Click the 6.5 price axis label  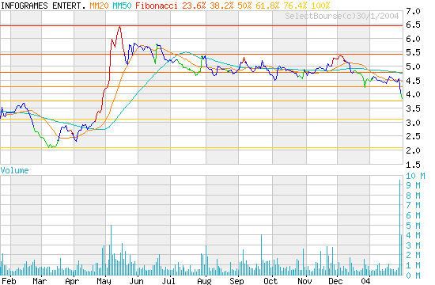413,25
